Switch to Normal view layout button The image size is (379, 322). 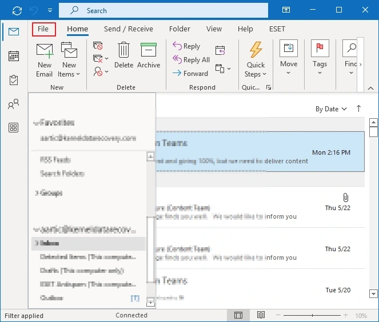coord(238,315)
